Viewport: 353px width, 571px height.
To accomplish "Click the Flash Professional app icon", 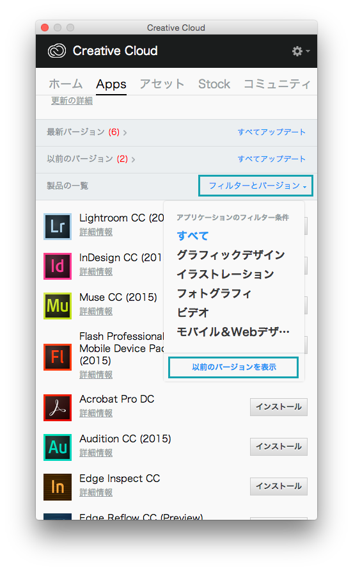I will coord(58,357).
